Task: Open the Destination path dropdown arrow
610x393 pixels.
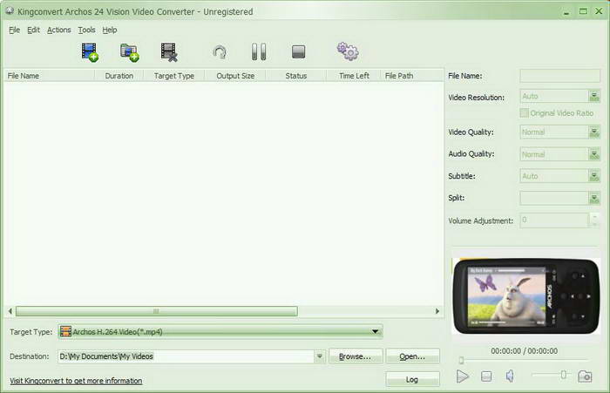Action: [x=320, y=356]
